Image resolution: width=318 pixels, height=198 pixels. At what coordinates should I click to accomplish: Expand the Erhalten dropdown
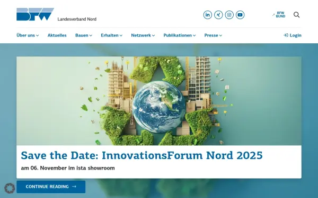[111, 35]
